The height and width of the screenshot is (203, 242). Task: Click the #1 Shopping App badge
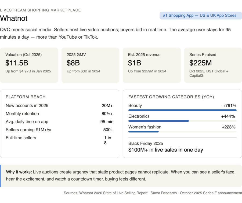tap(201, 16)
